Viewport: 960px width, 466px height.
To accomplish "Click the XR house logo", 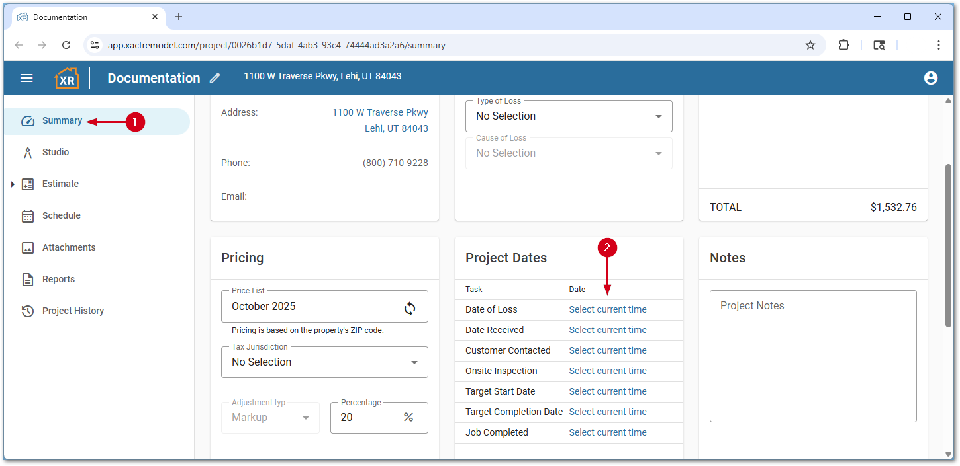I will (x=66, y=78).
